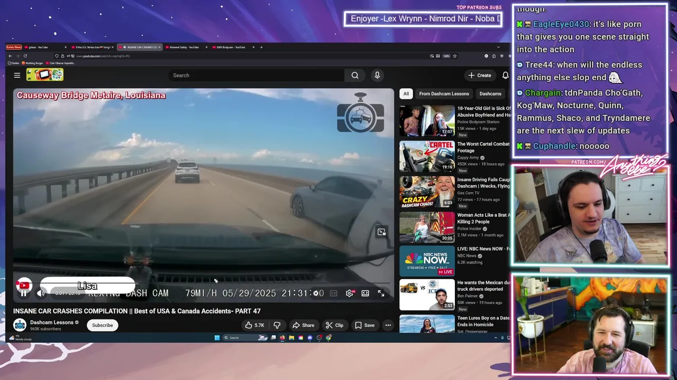Close the EWU Bodycam tab
The image size is (677, 380).
pyautogui.click(x=253, y=47)
